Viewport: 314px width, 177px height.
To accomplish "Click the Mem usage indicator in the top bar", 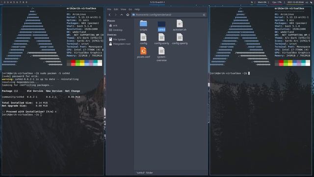I will (262, 2).
